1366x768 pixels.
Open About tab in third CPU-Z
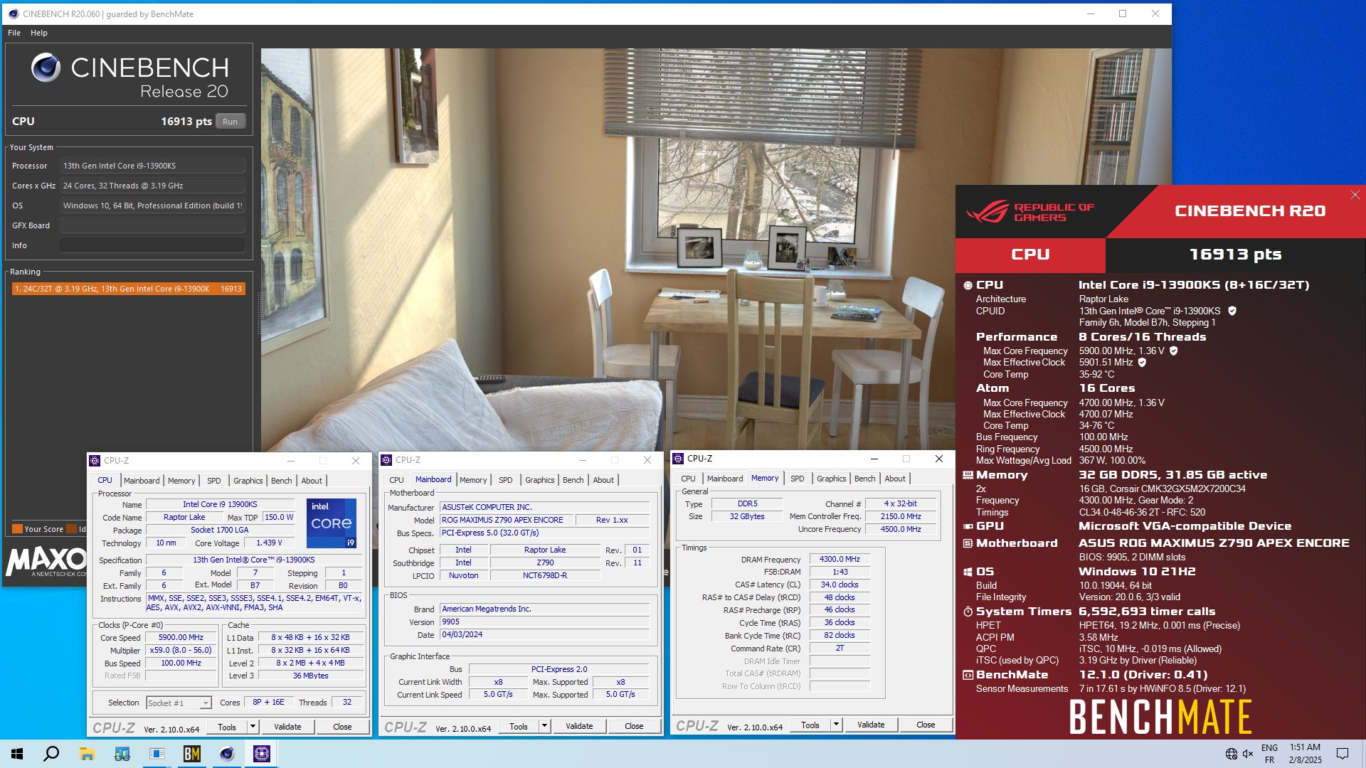pyautogui.click(x=895, y=479)
